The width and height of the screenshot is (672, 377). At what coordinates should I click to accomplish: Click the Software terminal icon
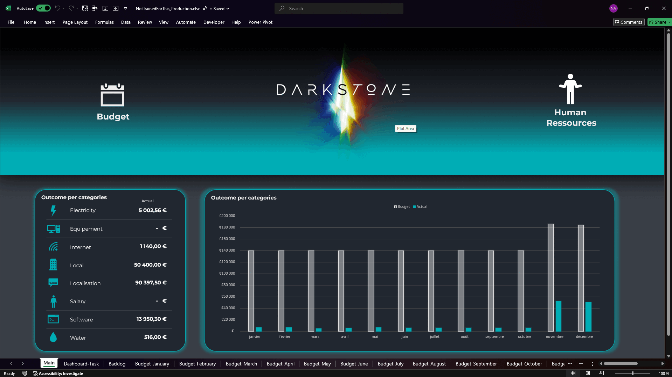[x=53, y=319]
